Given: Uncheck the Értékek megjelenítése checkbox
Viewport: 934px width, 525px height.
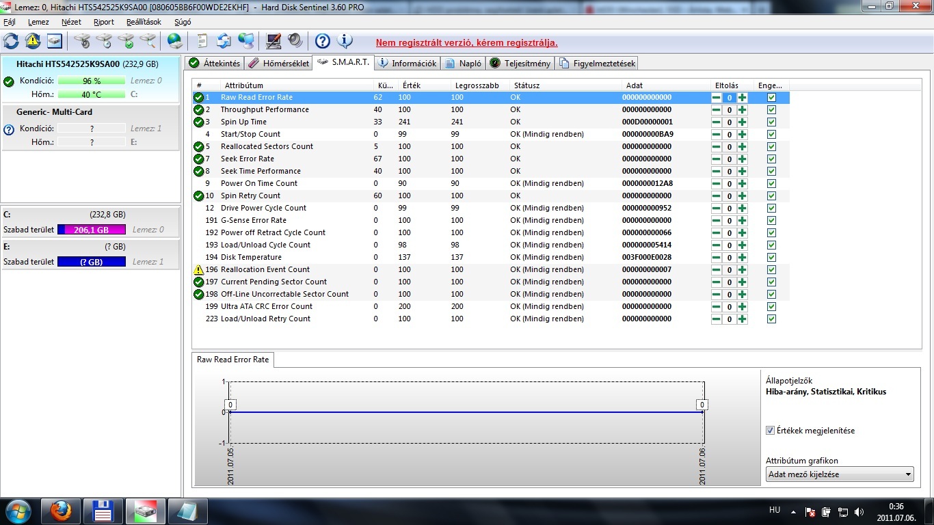Looking at the screenshot, I should point(770,431).
